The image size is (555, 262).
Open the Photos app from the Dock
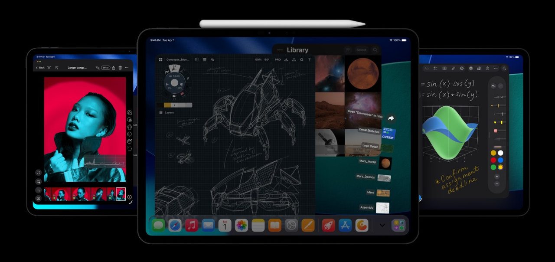pos(242,225)
